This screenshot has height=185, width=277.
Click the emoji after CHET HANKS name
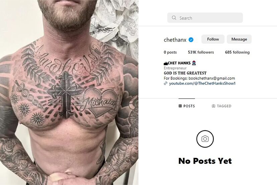(194, 63)
